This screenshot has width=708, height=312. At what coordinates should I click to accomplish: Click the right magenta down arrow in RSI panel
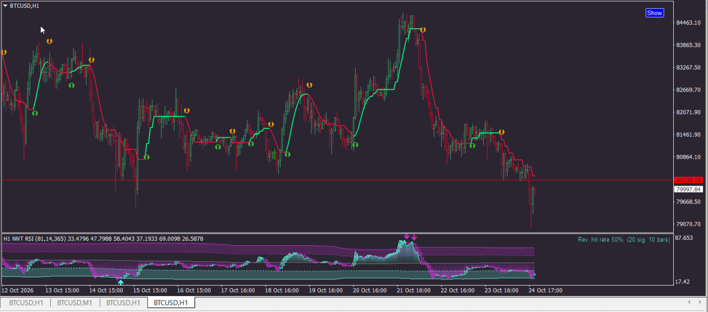click(414, 238)
